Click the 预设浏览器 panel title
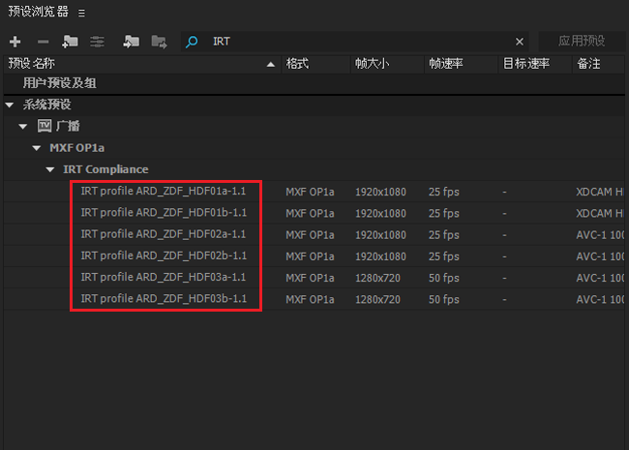629x450 pixels. tap(39, 12)
